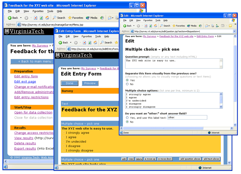
Task: Click the Home icon in Edit window toolbar
Action: coord(156,26)
